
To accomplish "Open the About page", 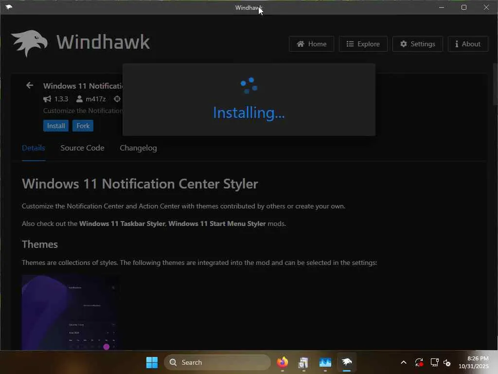I will (468, 44).
